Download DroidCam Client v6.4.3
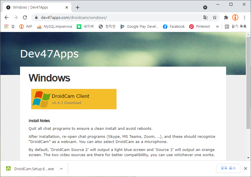251x177 pixels. click(74, 99)
